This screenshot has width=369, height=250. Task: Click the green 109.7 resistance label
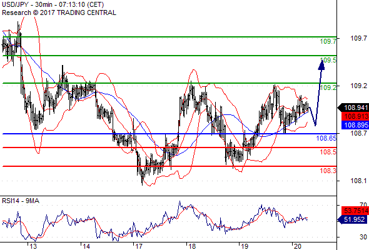coord(328,41)
